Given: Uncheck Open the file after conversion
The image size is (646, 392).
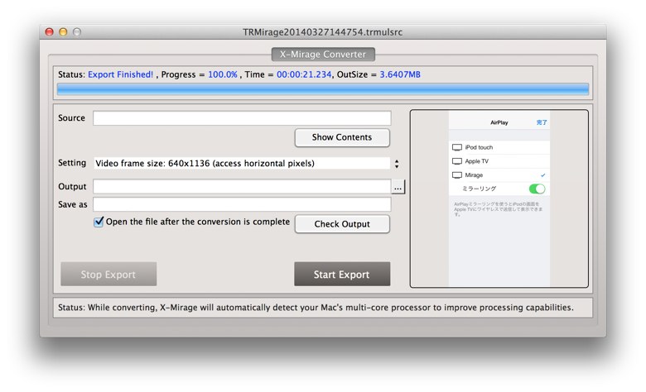Looking at the screenshot, I should [99, 222].
